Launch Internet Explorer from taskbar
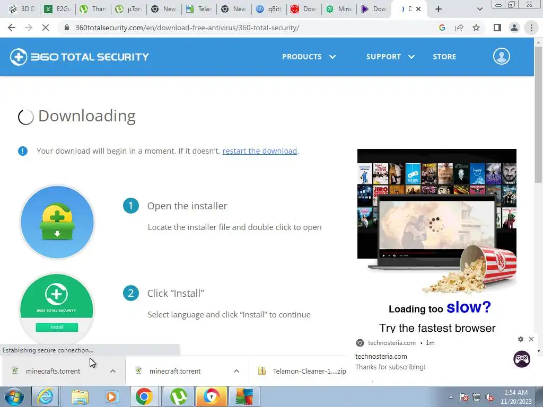Viewport: 543px width, 407px height. pos(46,396)
